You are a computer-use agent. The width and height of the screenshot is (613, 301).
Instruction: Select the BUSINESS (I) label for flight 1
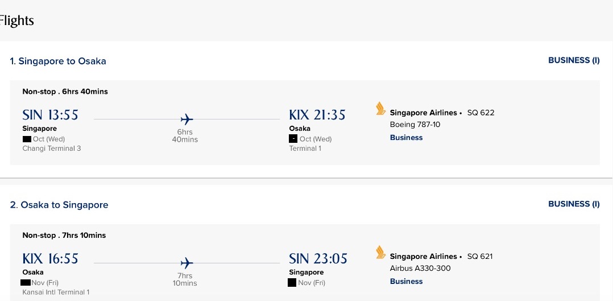tap(573, 60)
